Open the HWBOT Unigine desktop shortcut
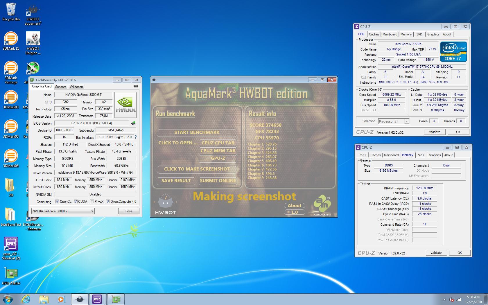This screenshot has height=305, width=488. click(x=33, y=43)
